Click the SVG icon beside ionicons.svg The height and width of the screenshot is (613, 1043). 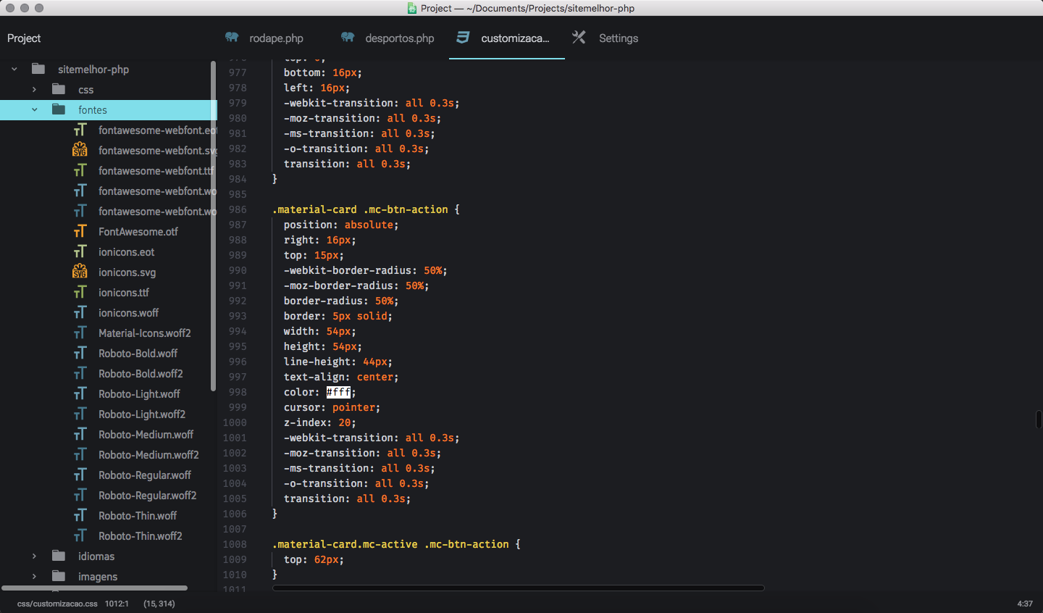(x=80, y=272)
